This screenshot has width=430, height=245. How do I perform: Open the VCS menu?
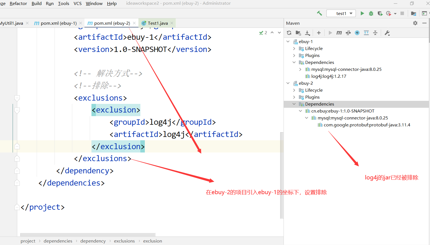pos(78,3)
